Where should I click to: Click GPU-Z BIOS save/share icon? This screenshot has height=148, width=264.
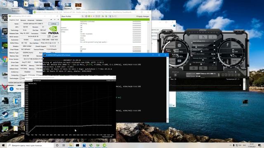coord(49,37)
